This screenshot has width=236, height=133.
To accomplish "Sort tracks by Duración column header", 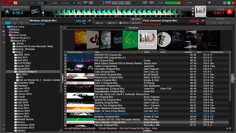I will coord(190,52).
